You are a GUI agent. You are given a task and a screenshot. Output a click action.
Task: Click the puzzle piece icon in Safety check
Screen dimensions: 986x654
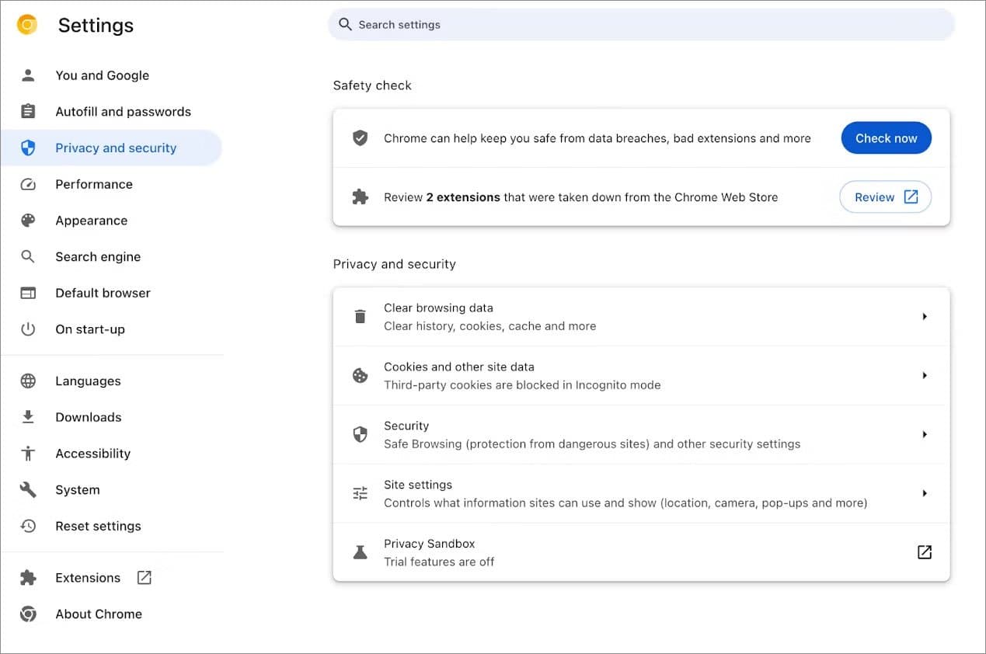coord(360,197)
